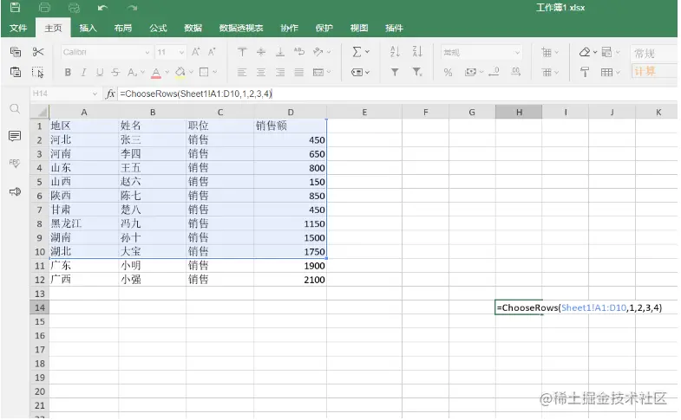681x420 pixels.
Task: Align cell content to bottom
Action: coord(280,52)
